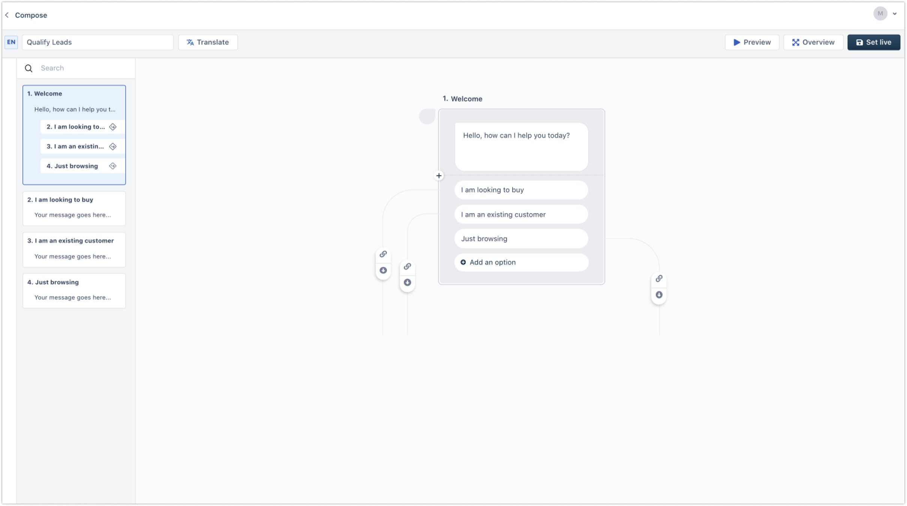The image size is (907, 506).
Task: Open the Overview view
Action: (813, 42)
